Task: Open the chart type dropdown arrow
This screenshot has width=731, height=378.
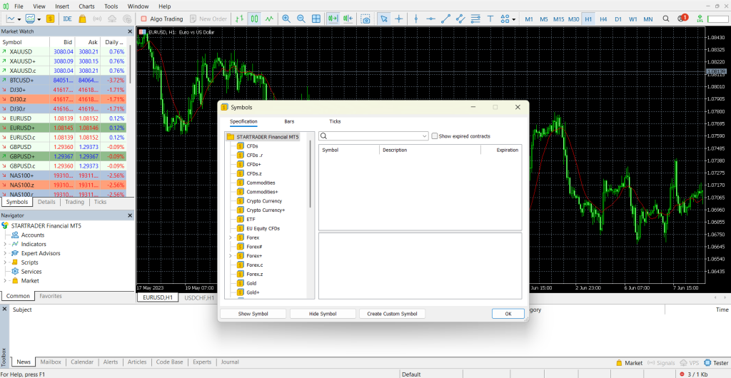Action: 19,19
